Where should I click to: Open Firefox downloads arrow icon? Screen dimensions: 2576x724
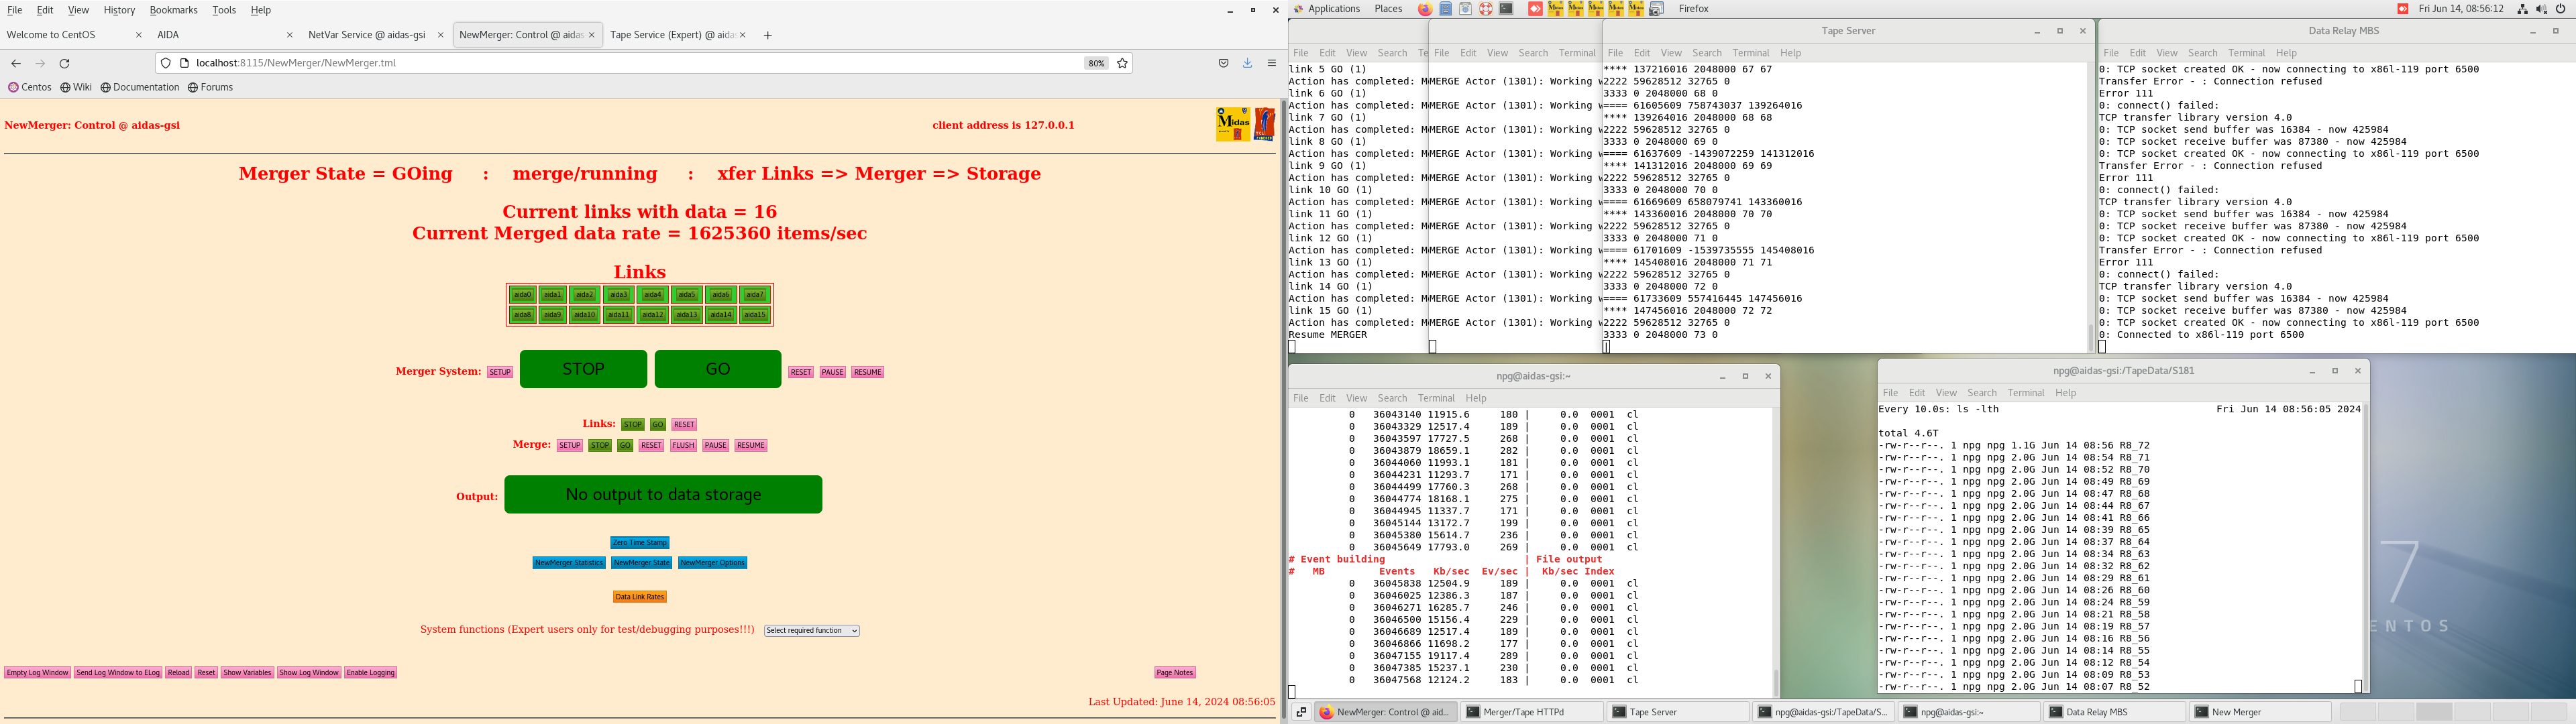[x=1247, y=63]
